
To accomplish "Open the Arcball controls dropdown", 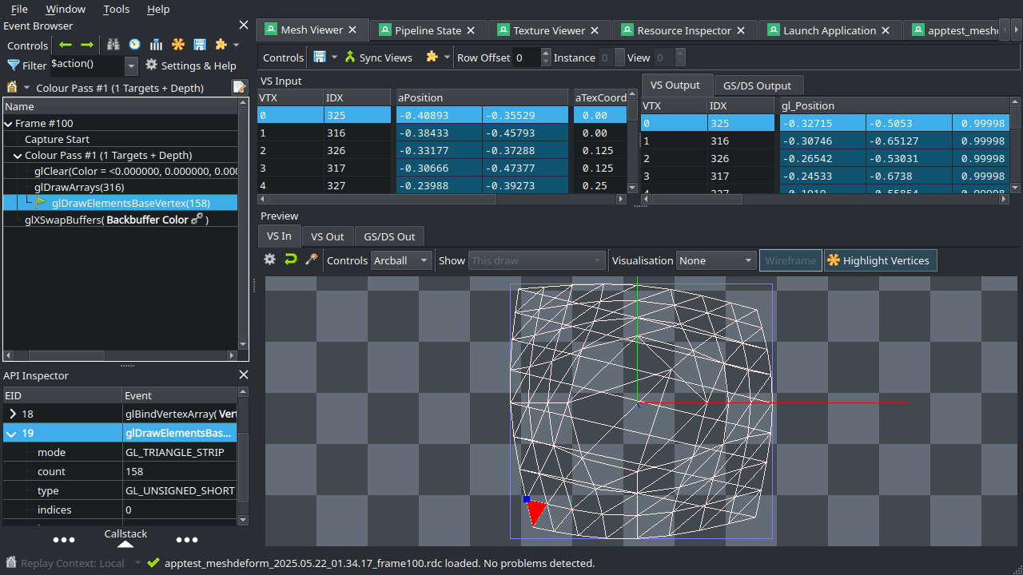I will point(401,260).
